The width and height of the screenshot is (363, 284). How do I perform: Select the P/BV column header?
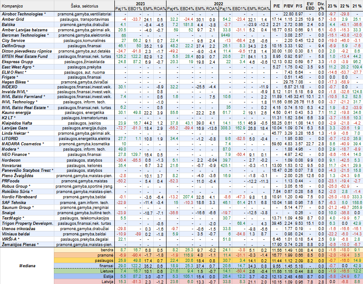(288, 6)
